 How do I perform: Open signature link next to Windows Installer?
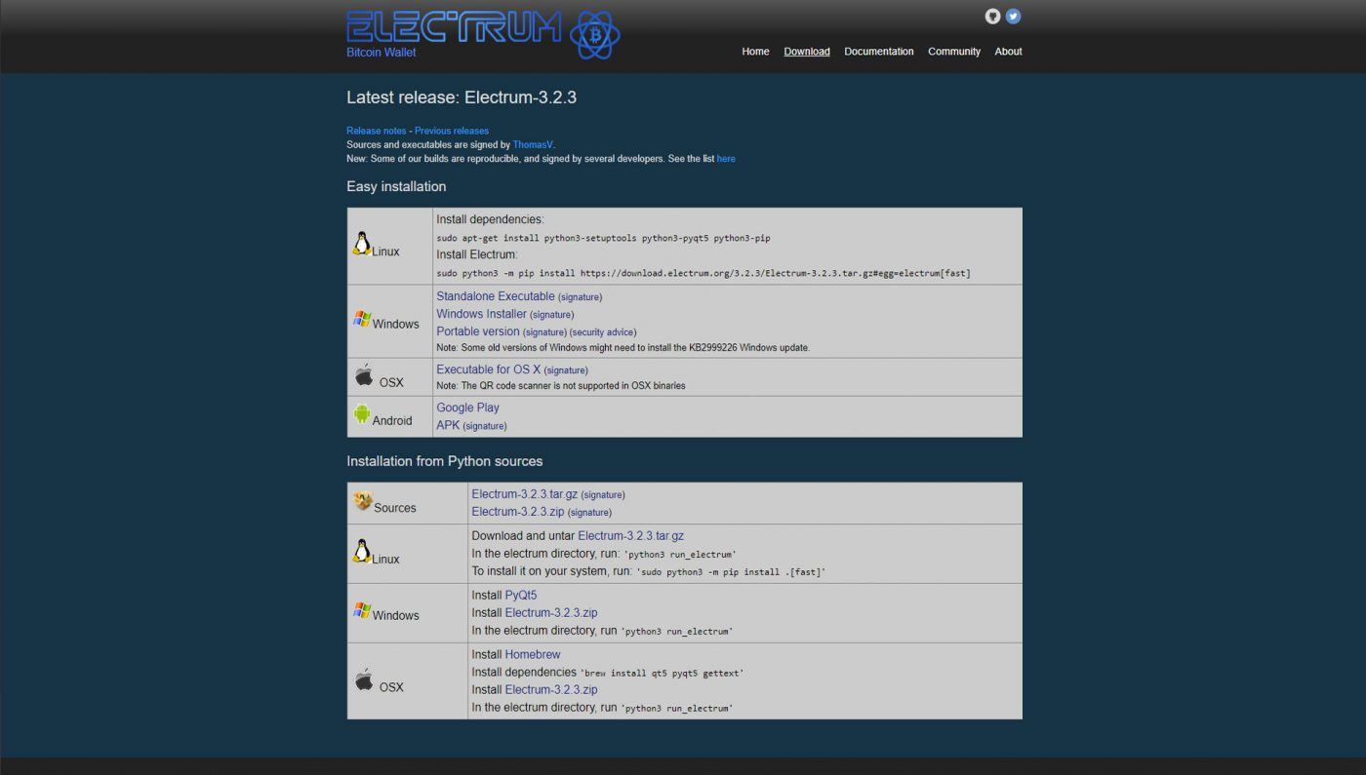pos(552,315)
